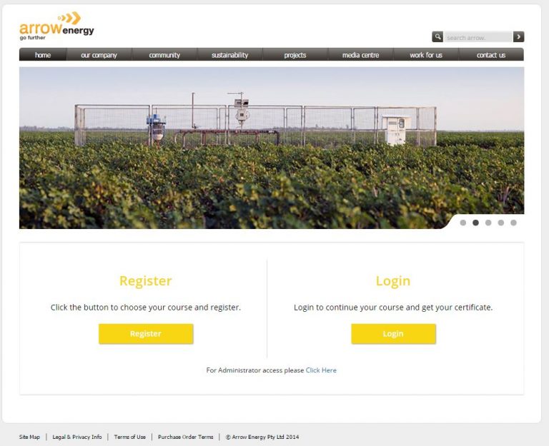The height and width of the screenshot is (446, 549).
Task: Open the Legal & Privacy Info link
Action: tap(77, 437)
